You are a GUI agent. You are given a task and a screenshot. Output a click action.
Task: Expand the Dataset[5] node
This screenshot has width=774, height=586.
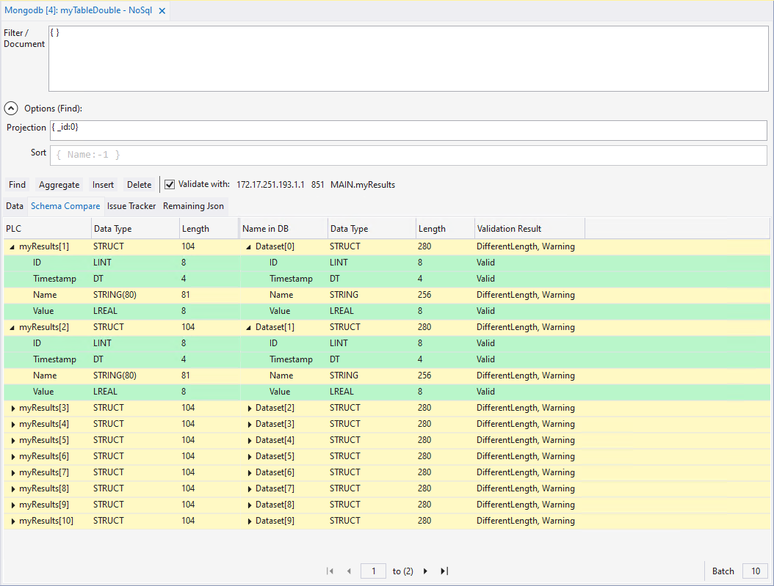click(x=249, y=456)
